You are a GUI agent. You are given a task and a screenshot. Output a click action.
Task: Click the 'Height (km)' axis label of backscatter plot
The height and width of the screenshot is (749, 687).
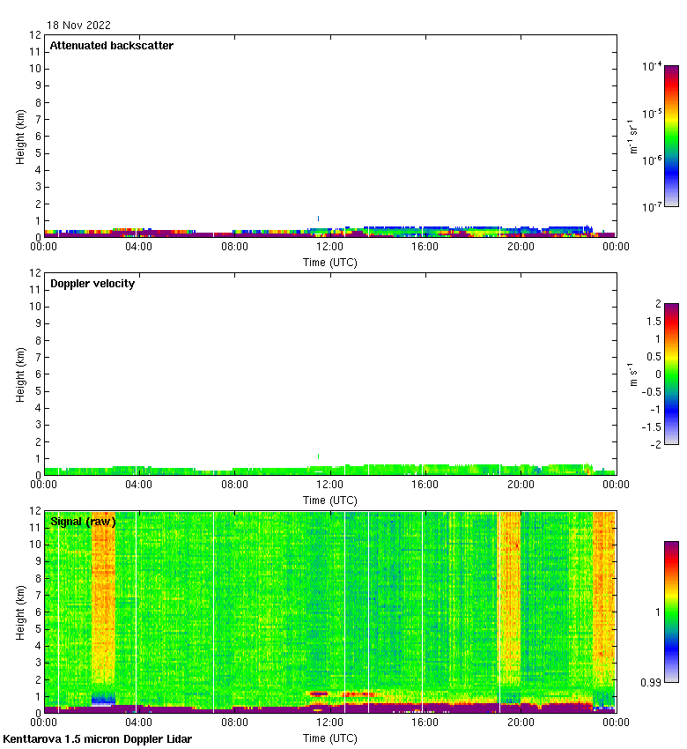coord(20,136)
